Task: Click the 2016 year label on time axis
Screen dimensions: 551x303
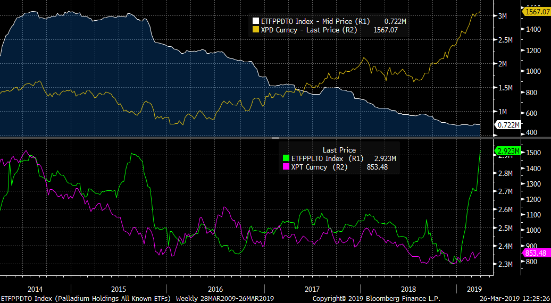Action: [215, 289]
